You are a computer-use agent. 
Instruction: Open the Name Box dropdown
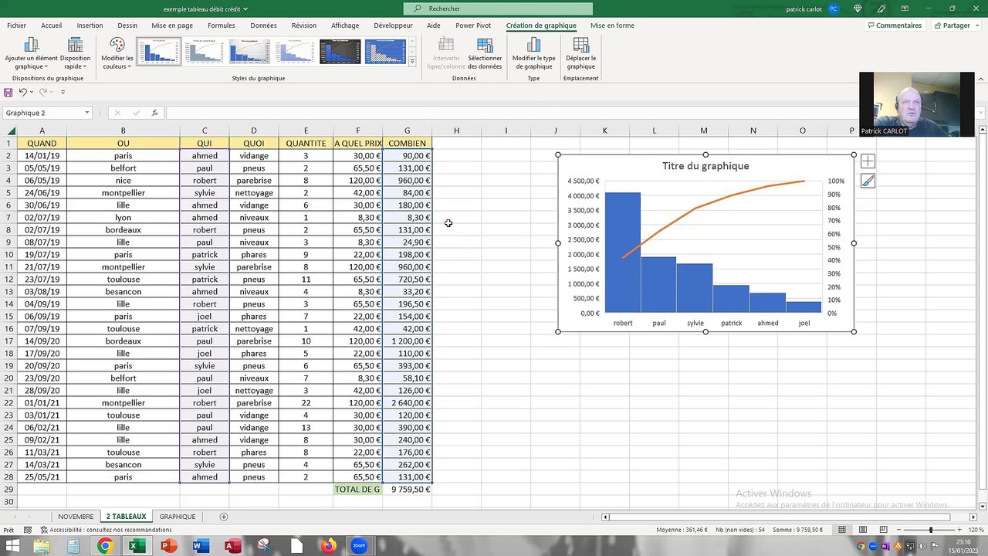(x=87, y=113)
